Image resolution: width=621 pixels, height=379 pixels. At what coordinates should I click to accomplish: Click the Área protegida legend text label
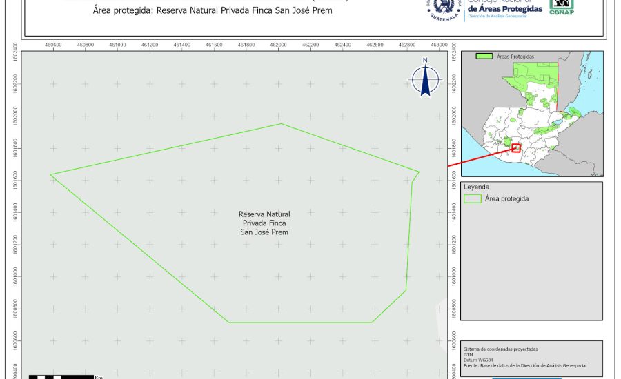pos(507,198)
